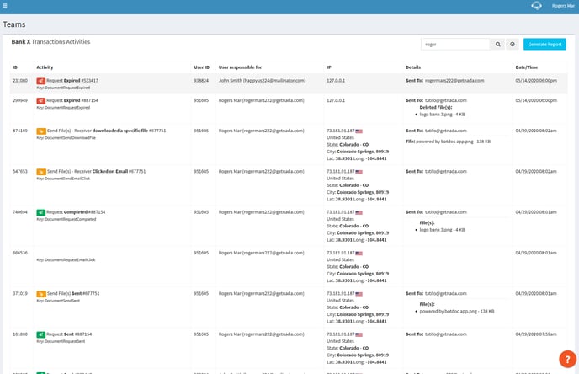The height and width of the screenshot is (374, 579).
Task: Open the hamburger menu in top bar
Action: 5,5
